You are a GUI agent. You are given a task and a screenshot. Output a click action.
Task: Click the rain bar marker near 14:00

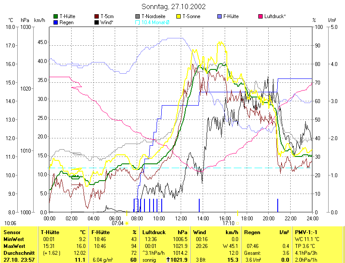[x=199, y=205]
